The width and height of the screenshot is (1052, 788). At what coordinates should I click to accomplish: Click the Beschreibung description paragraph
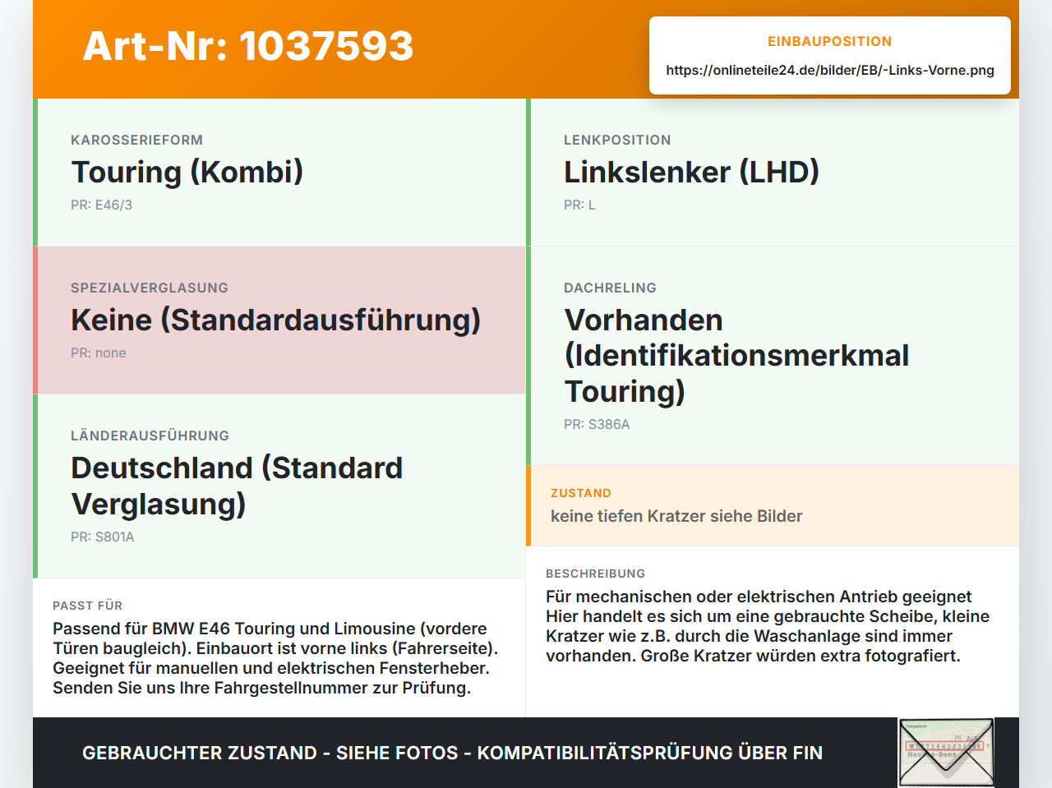tap(768, 626)
